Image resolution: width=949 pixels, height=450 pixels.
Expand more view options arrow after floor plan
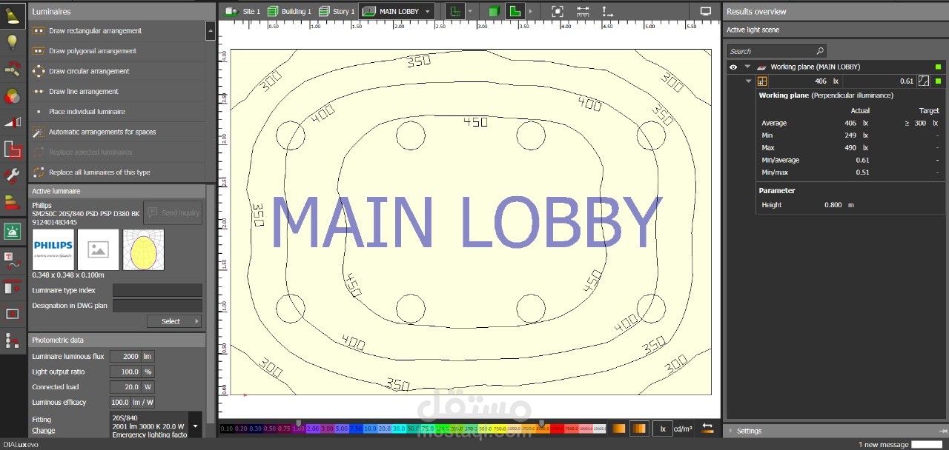(x=530, y=12)
